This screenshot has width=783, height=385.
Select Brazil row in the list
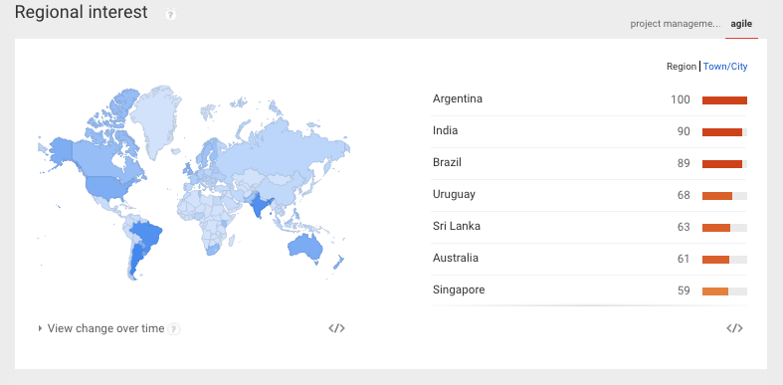pos(590,163)
